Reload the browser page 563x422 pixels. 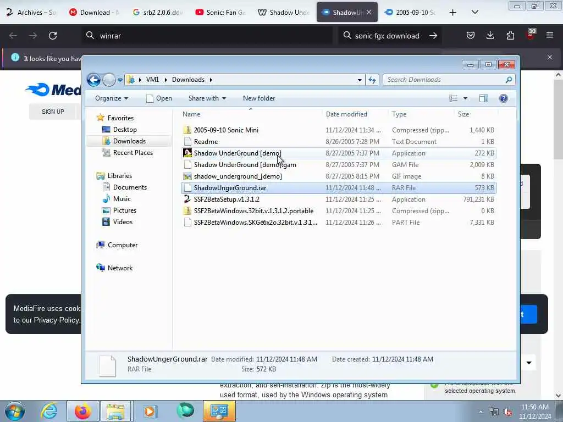(53, 36)
